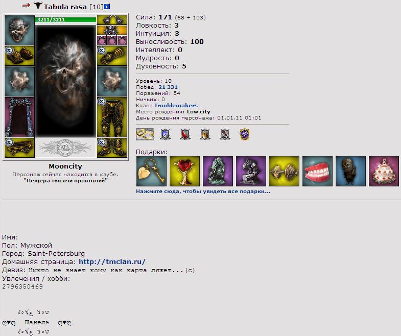Expand the list to show all gifts
The width and height of the screenshot is (401, 336).
[x=203, y=191]
